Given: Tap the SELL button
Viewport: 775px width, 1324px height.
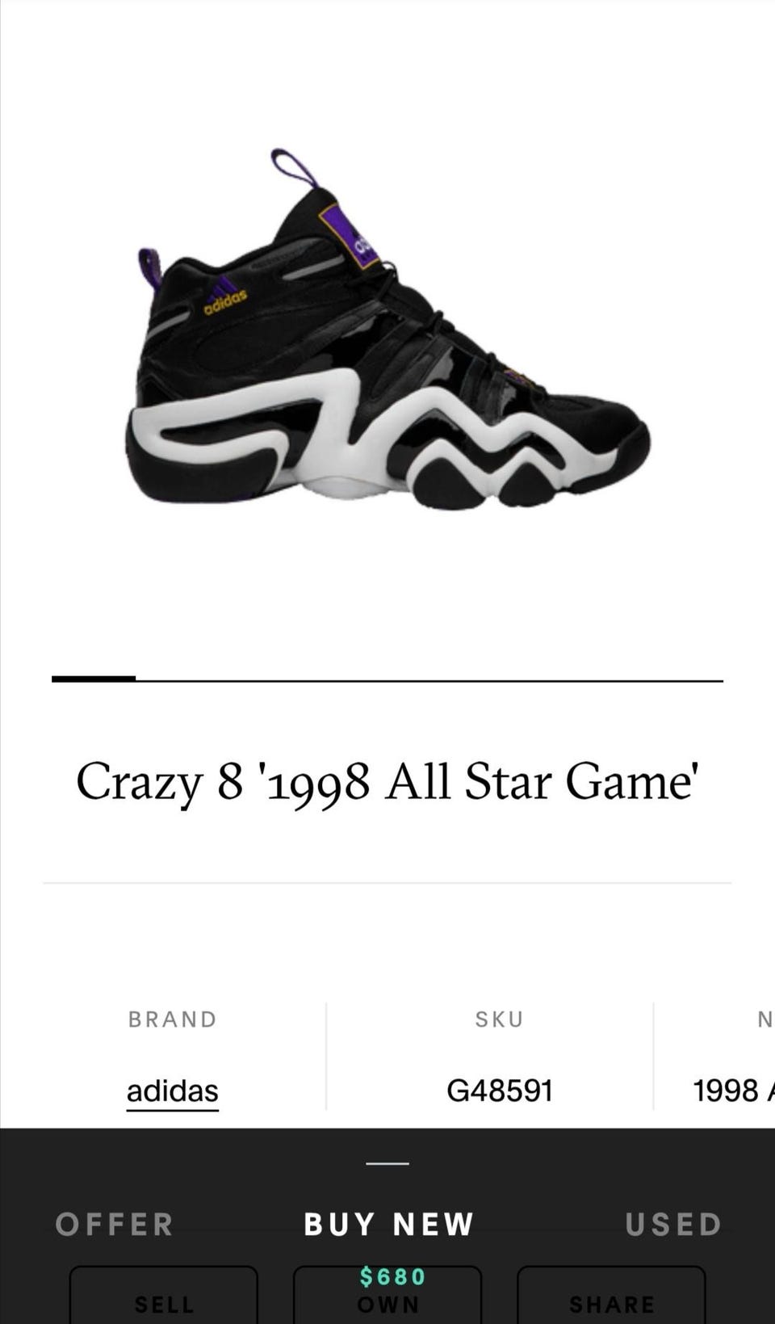Looking at the screenshot, I should coord(164,1296).
